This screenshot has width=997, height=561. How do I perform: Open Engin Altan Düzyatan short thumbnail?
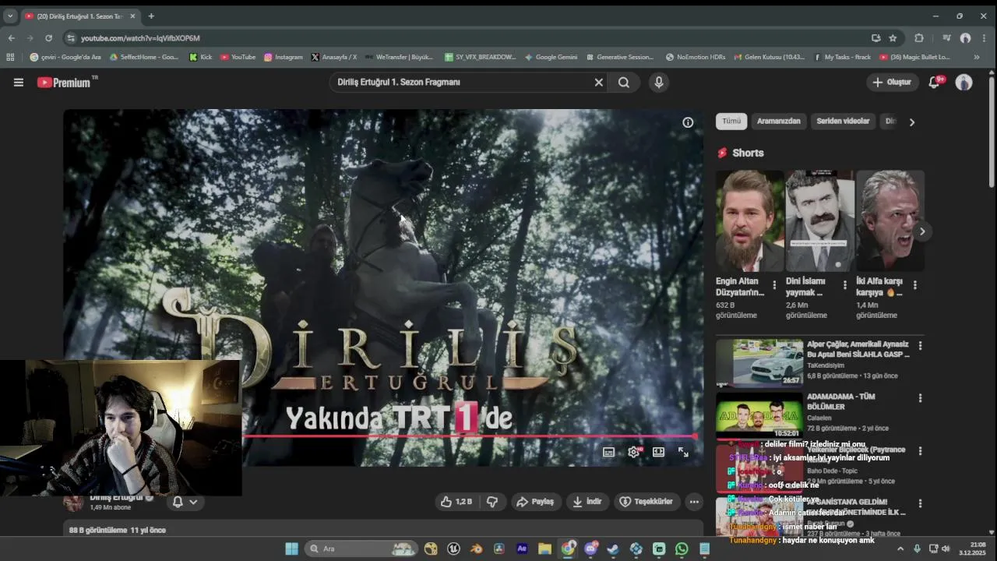click(x=750, y=221)
